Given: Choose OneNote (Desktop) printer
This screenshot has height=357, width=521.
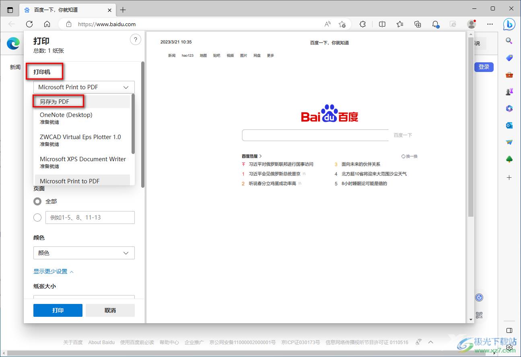Looking at the screenshot, I should click(82, 118).
